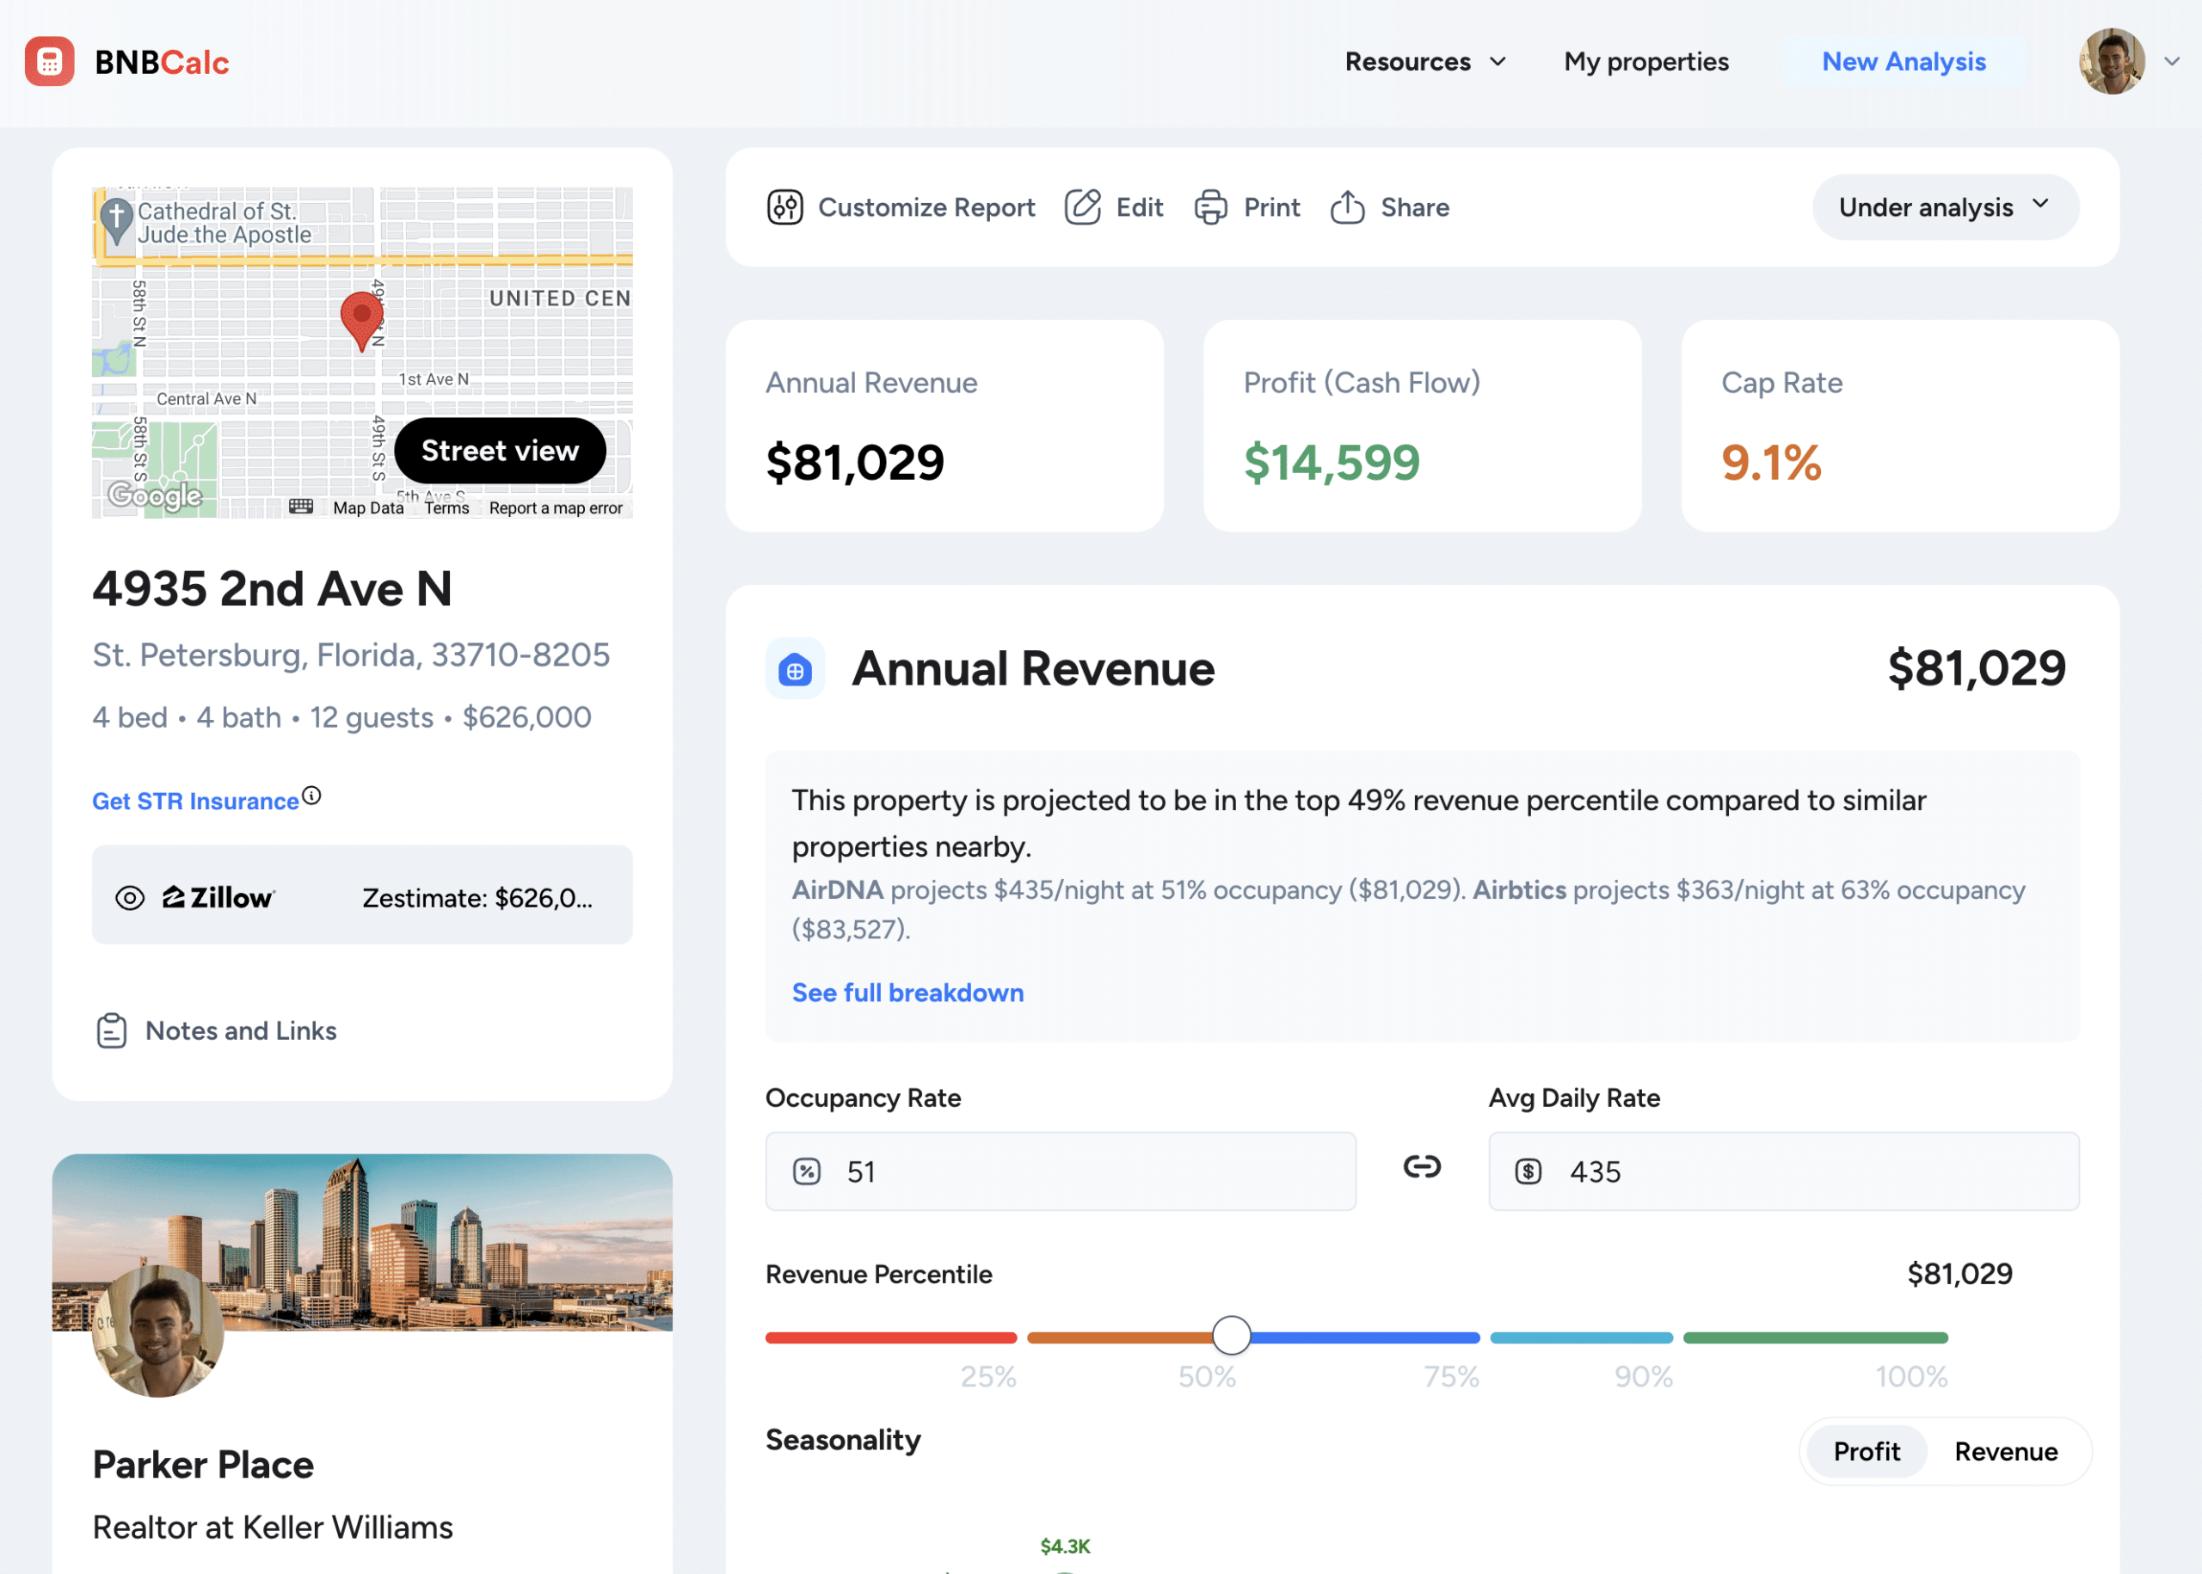Toggle the Zillow Zestimate visibility eye

click(129, 896)
